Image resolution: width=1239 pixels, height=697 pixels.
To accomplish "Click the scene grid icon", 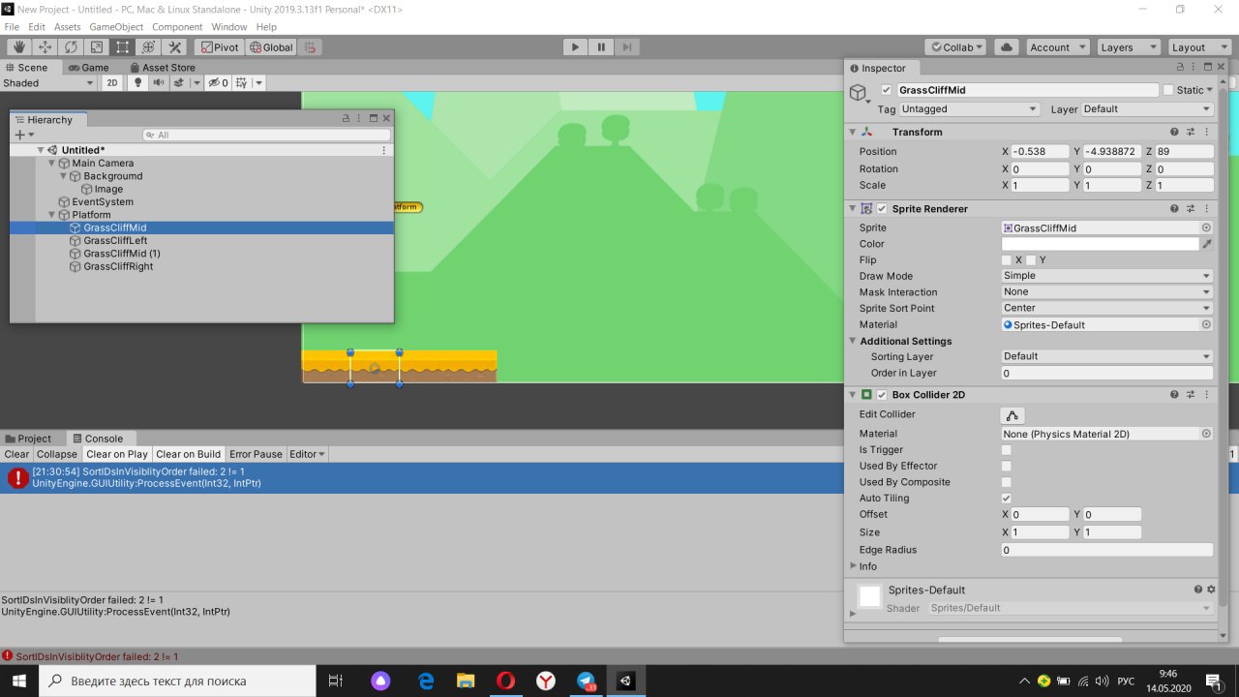I will coord(242,83).
